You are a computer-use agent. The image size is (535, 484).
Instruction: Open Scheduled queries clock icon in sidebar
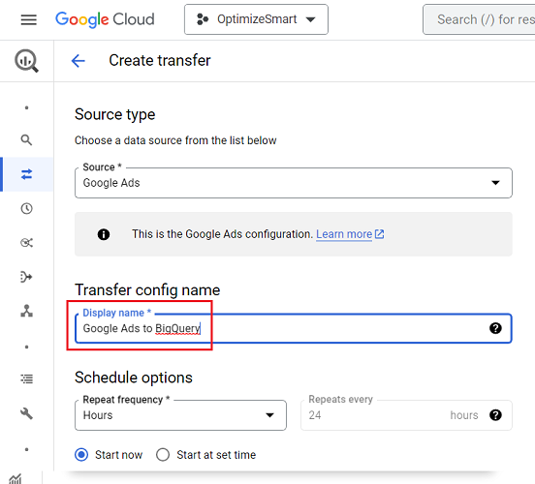[26, 208]
